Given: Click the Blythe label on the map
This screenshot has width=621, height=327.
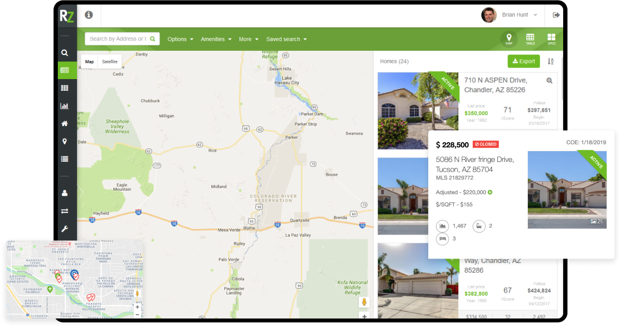Looking at the screenshot, I should (249, 228).
